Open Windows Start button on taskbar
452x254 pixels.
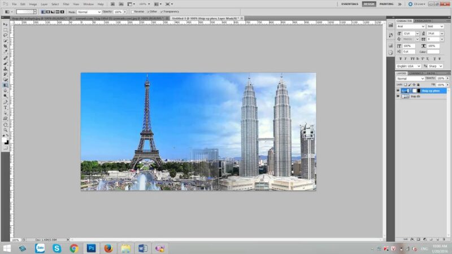[7, 248]
